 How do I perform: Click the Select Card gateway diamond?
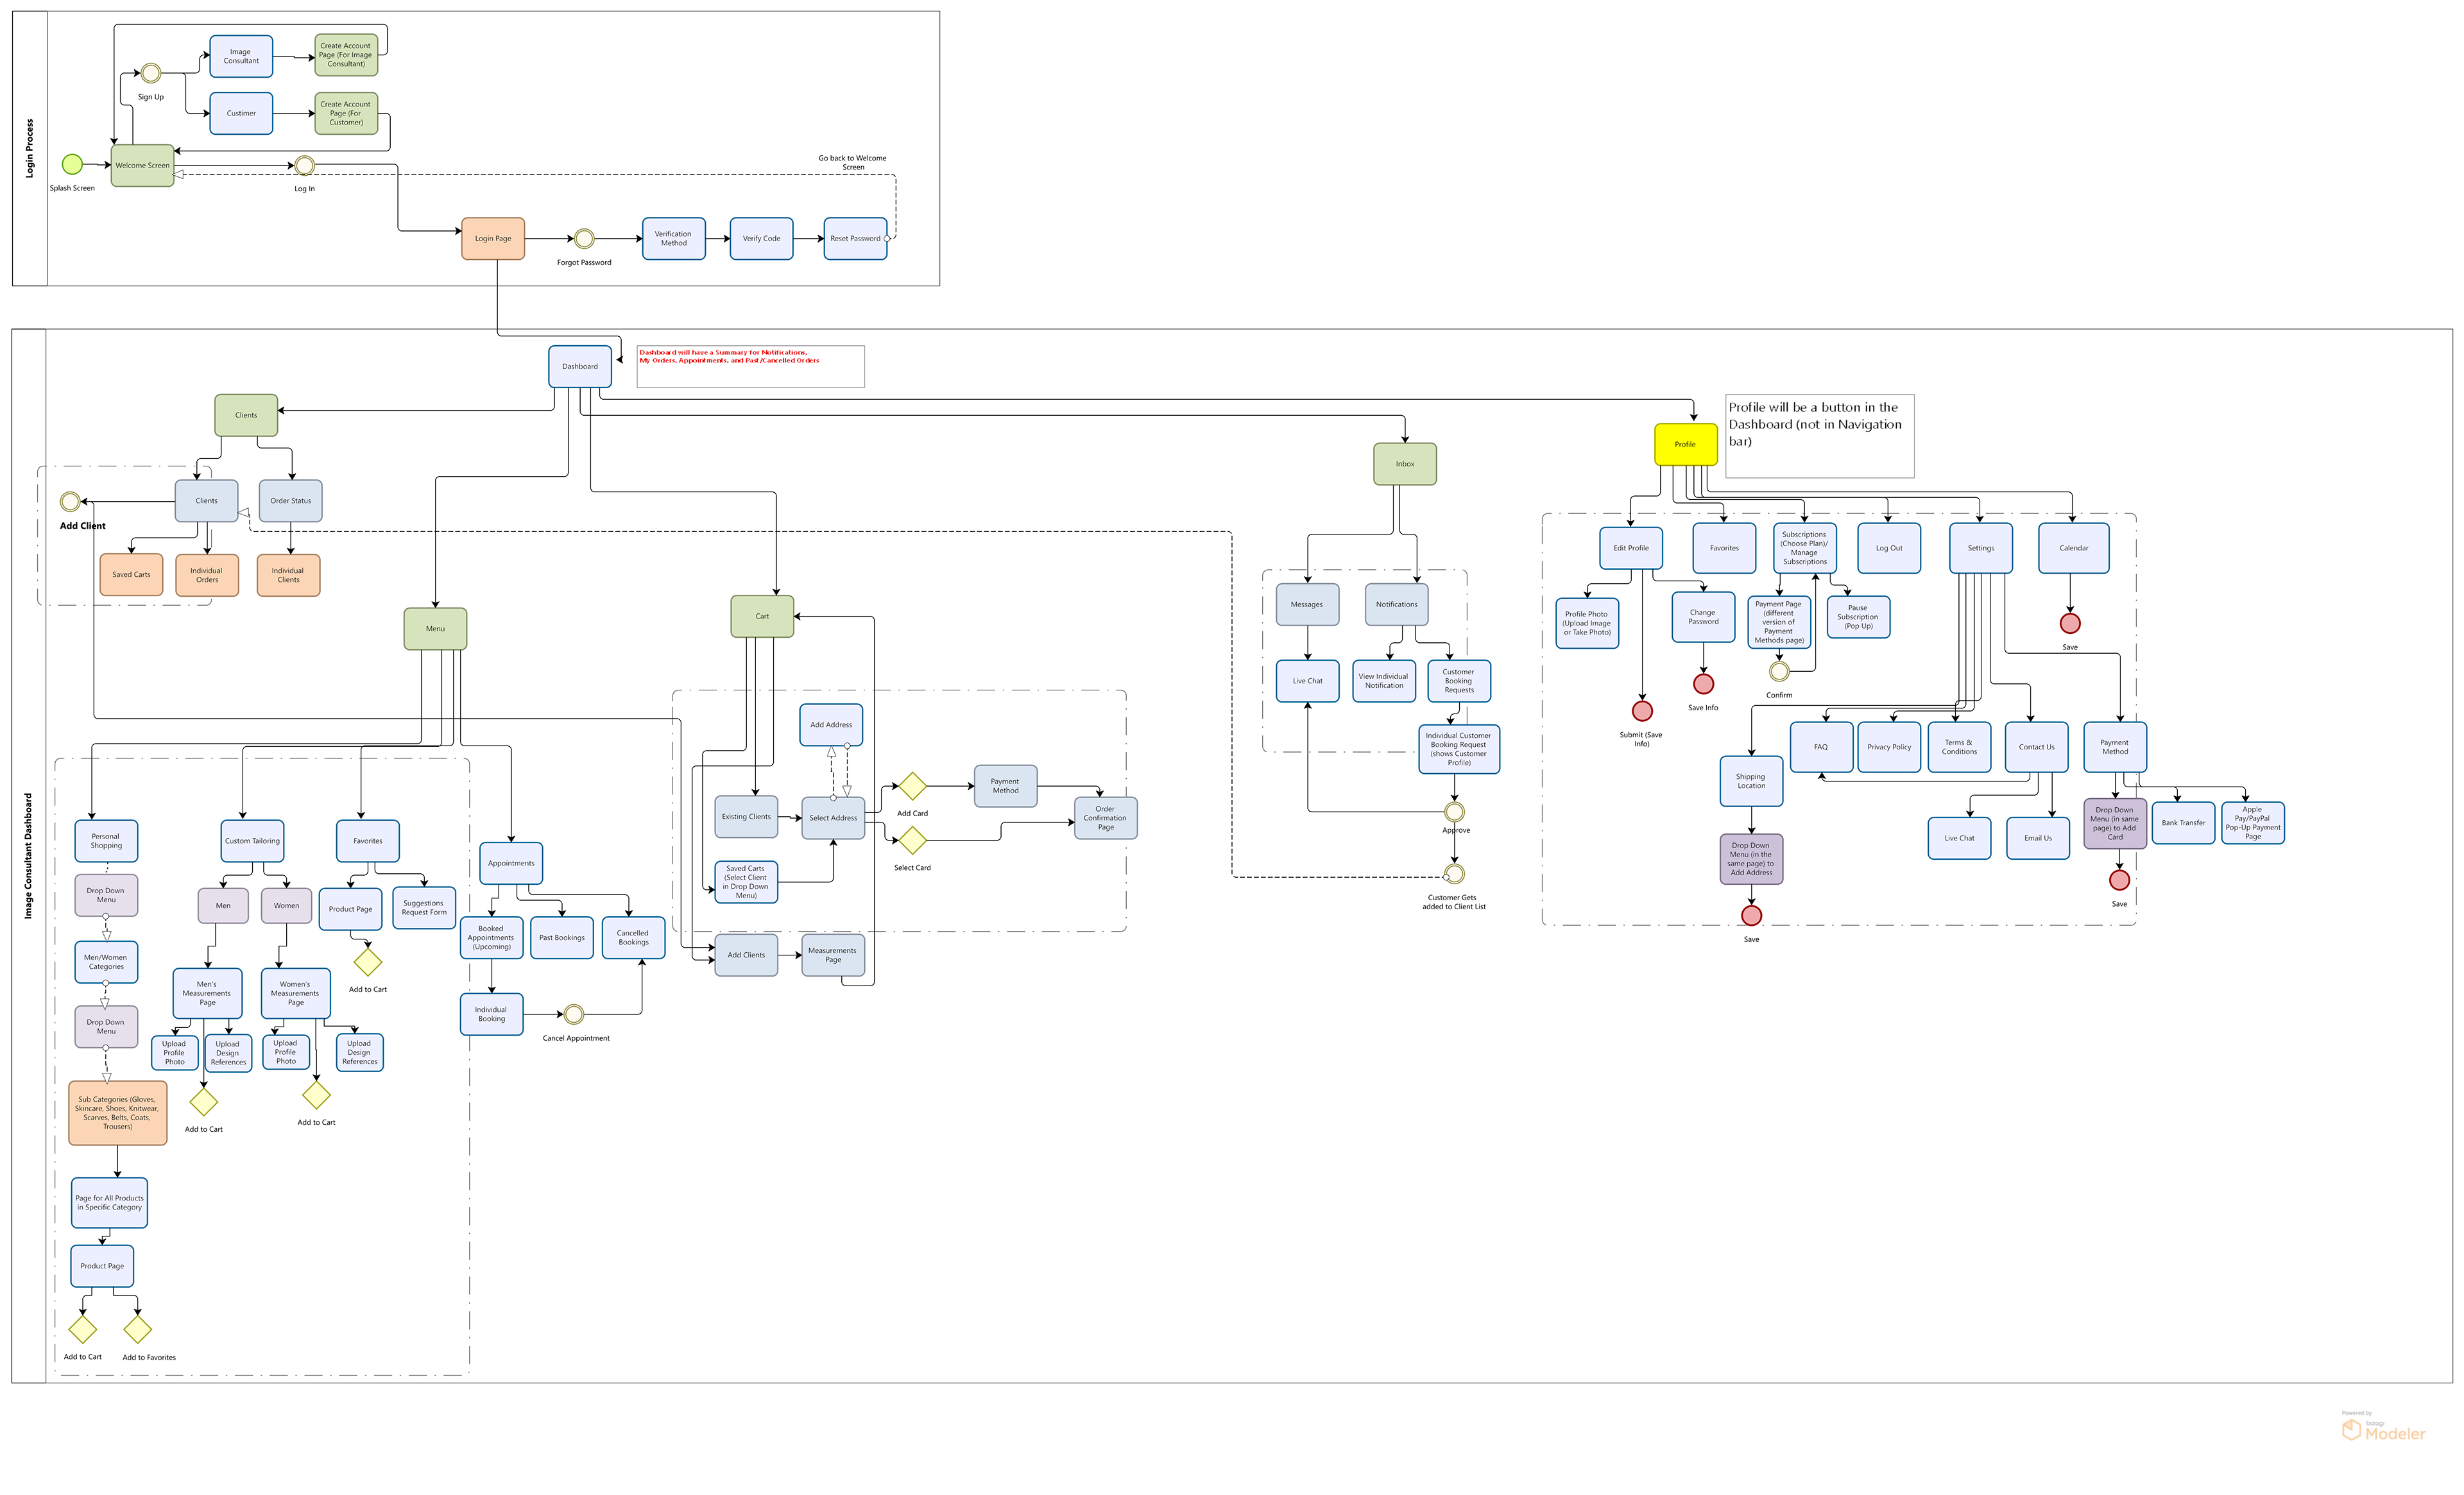pyautogui.click(x=912, y=840)
